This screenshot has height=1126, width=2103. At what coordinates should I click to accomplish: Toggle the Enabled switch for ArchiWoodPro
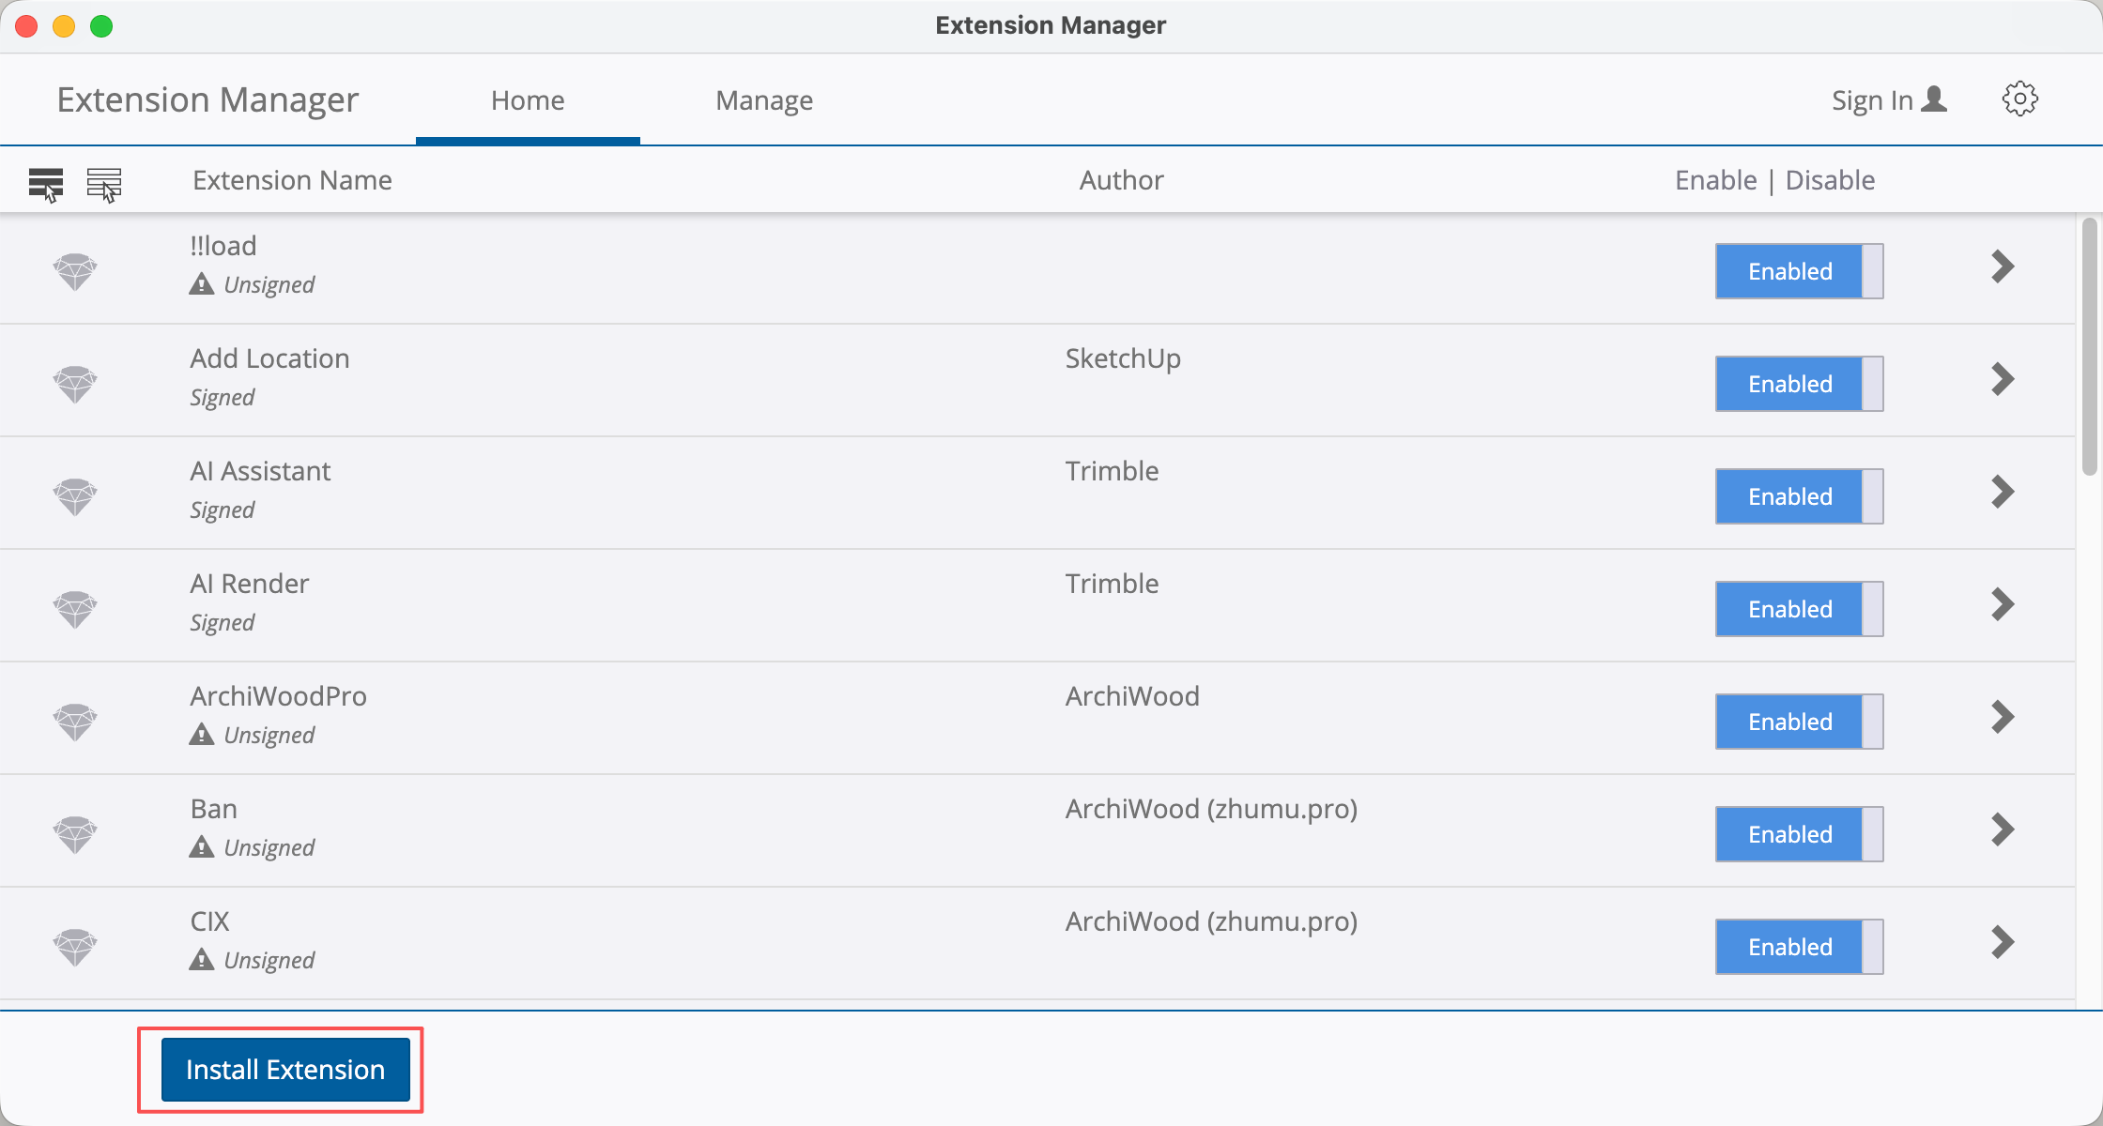(1799, 722)
